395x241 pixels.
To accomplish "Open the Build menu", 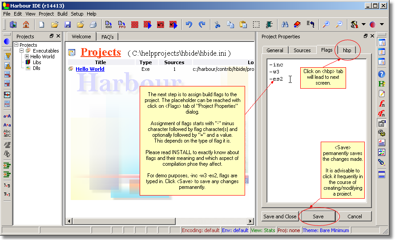I will click(62, 14).
